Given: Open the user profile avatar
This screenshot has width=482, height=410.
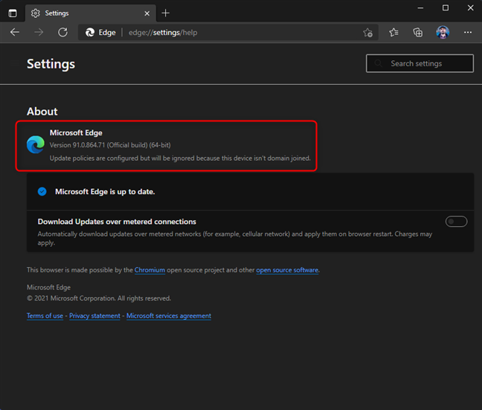Looking at the screenshot, I should tap(443, 32).
